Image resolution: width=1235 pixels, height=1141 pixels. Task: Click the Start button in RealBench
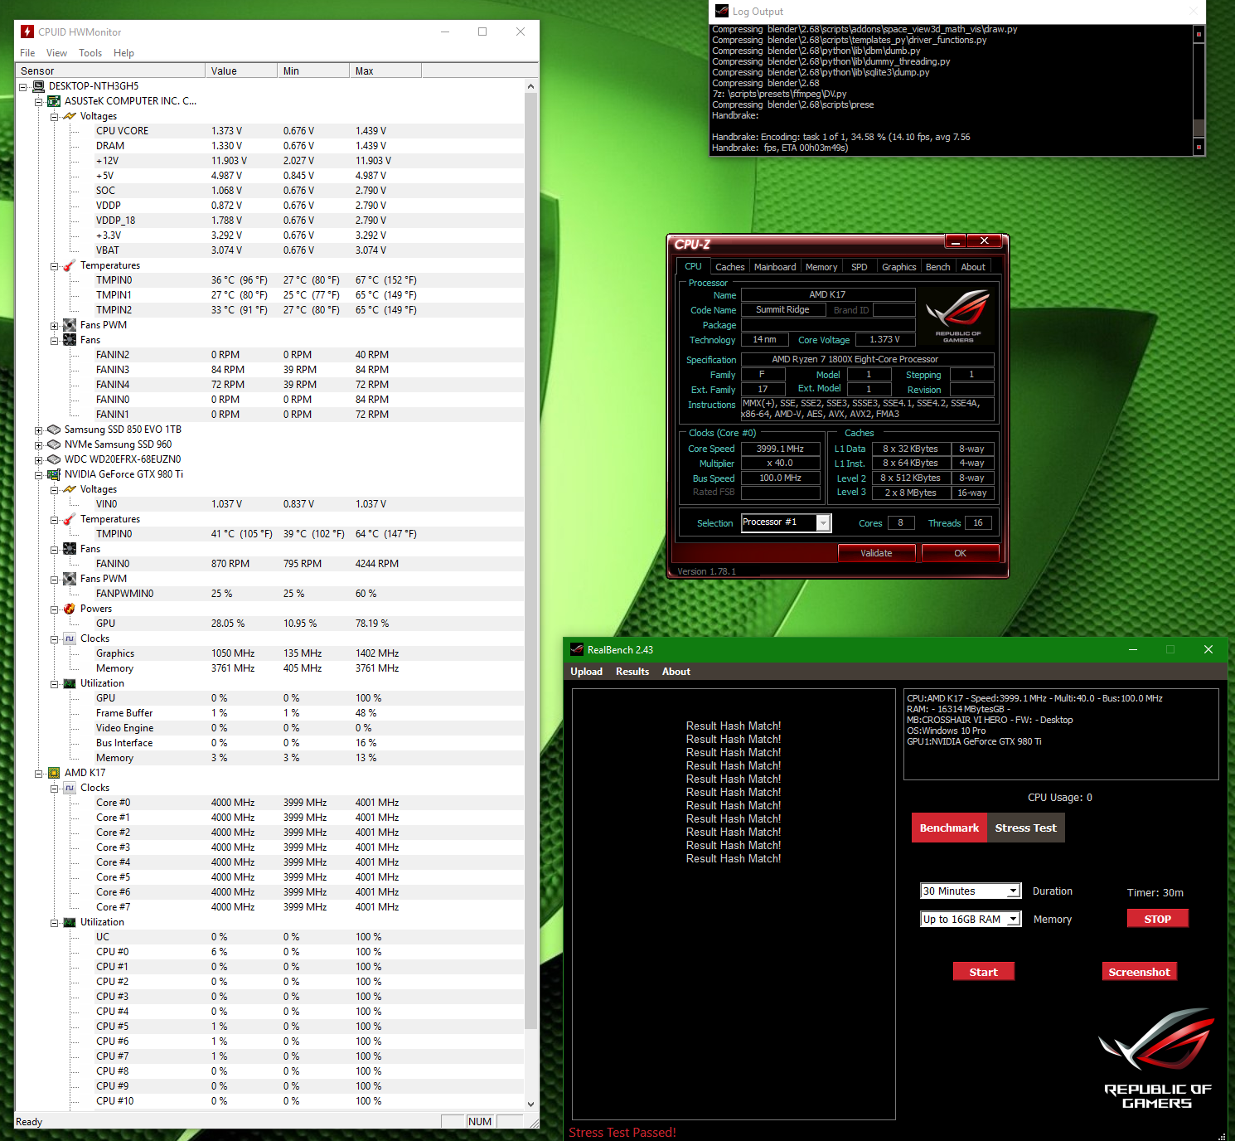tap(983, 972)
